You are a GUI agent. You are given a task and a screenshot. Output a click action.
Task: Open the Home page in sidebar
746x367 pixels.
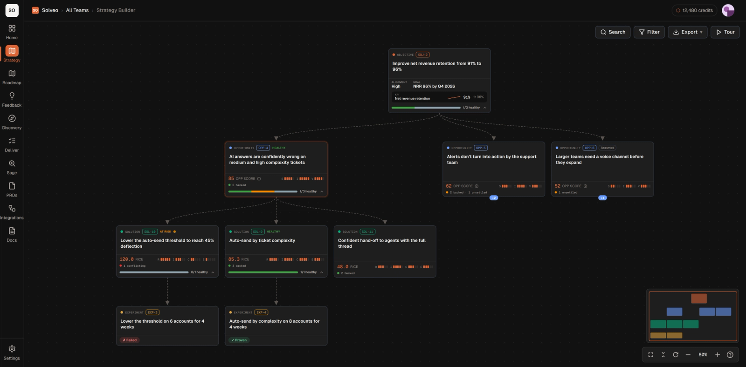[x=12, y=32]
